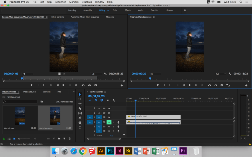Toggle lock on track V3
This screenshot has width=252, height=157.
click(x=94, y=108)
